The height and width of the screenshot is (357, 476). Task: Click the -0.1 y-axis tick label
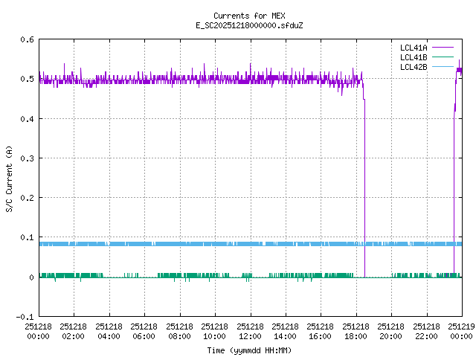tap(24, 317)
